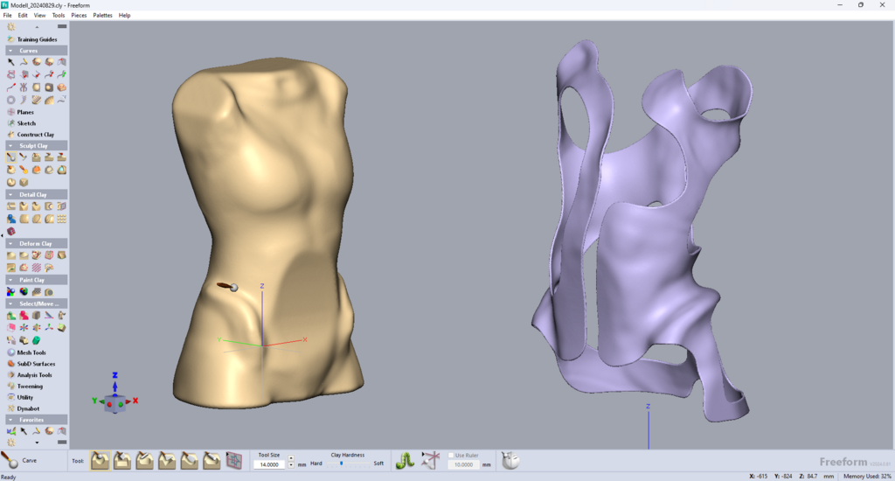The width and height of the screenshot is (895, 481).
Task: Enable the Use Ruler checkbox
Action: tap(451, 455)
